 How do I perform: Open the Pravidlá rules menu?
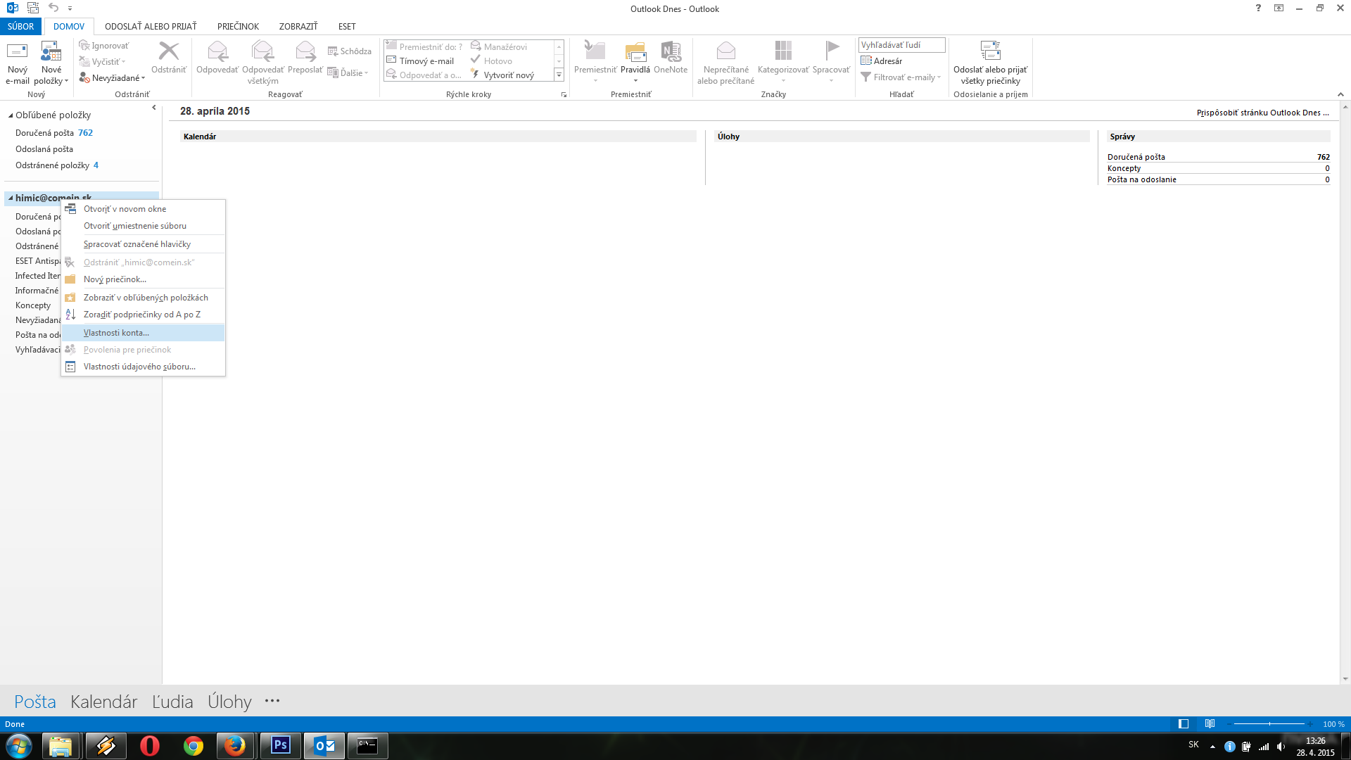click(635, 63)
